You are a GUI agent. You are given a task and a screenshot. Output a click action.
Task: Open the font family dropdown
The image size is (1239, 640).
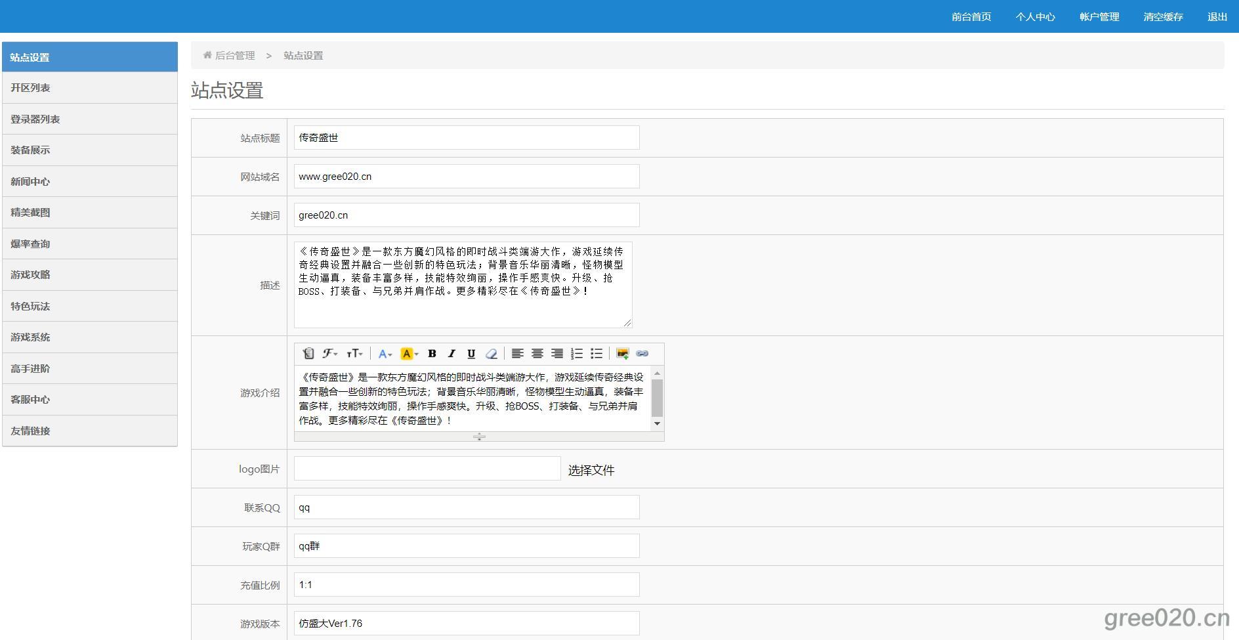(330, 354)
